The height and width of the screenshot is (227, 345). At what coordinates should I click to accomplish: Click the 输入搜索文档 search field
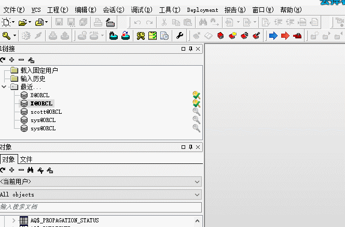pos(100,207)
